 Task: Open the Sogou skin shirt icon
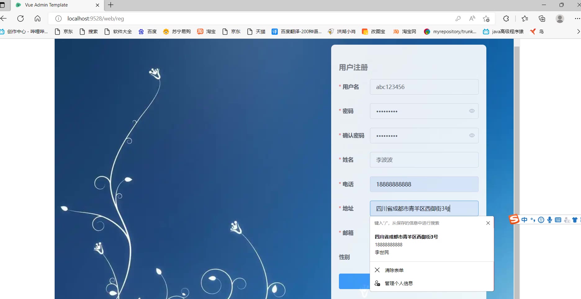point(575,220)
